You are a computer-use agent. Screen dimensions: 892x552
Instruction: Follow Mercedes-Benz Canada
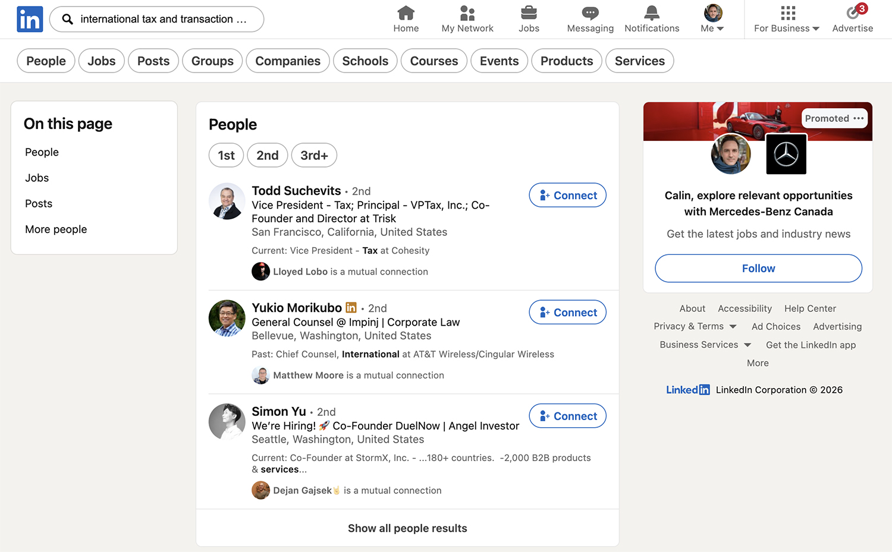pos(758,269)
